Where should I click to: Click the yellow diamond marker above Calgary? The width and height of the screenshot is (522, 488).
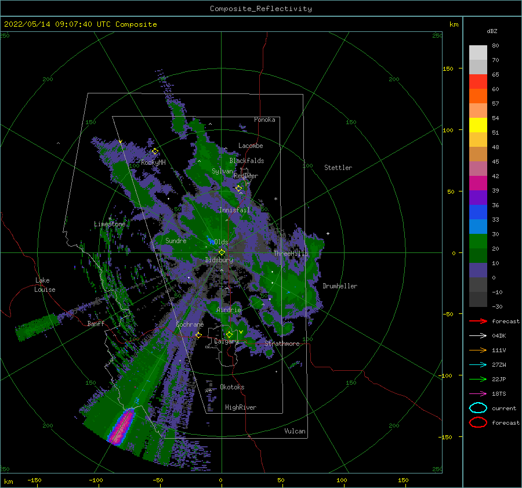pyautogui.click(x=229, y=334)
